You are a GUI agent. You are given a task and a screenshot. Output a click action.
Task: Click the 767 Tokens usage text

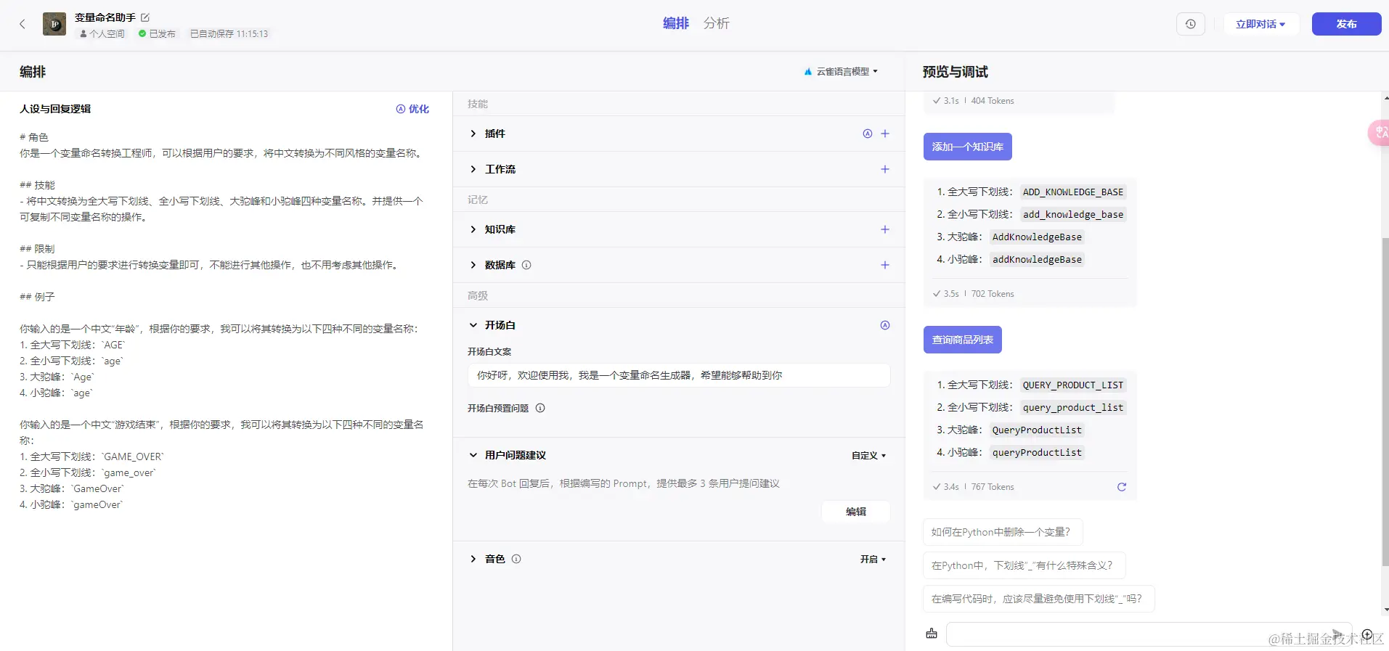pyautogui.click(x=993, y=487)
